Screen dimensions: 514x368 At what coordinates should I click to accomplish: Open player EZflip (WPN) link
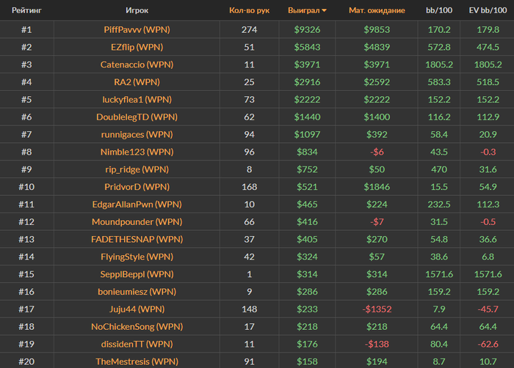point(137,47)
